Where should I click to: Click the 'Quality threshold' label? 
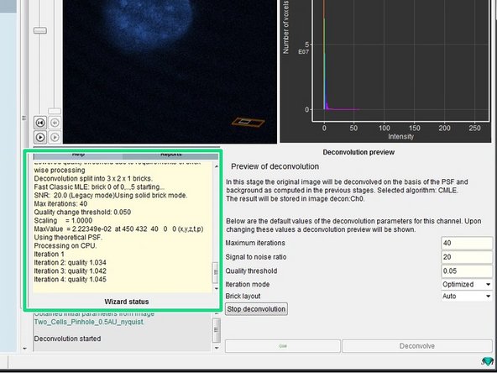click(x=251, y=271)
